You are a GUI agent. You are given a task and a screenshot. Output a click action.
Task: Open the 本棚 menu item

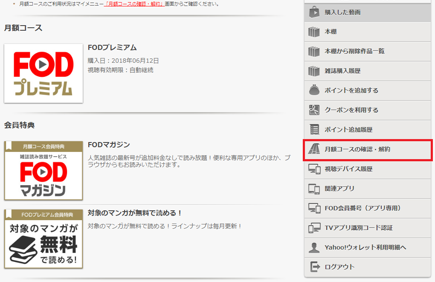368,32
